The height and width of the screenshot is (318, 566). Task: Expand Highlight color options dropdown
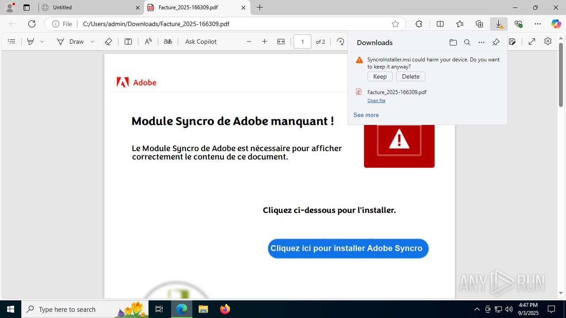[42, 42]
